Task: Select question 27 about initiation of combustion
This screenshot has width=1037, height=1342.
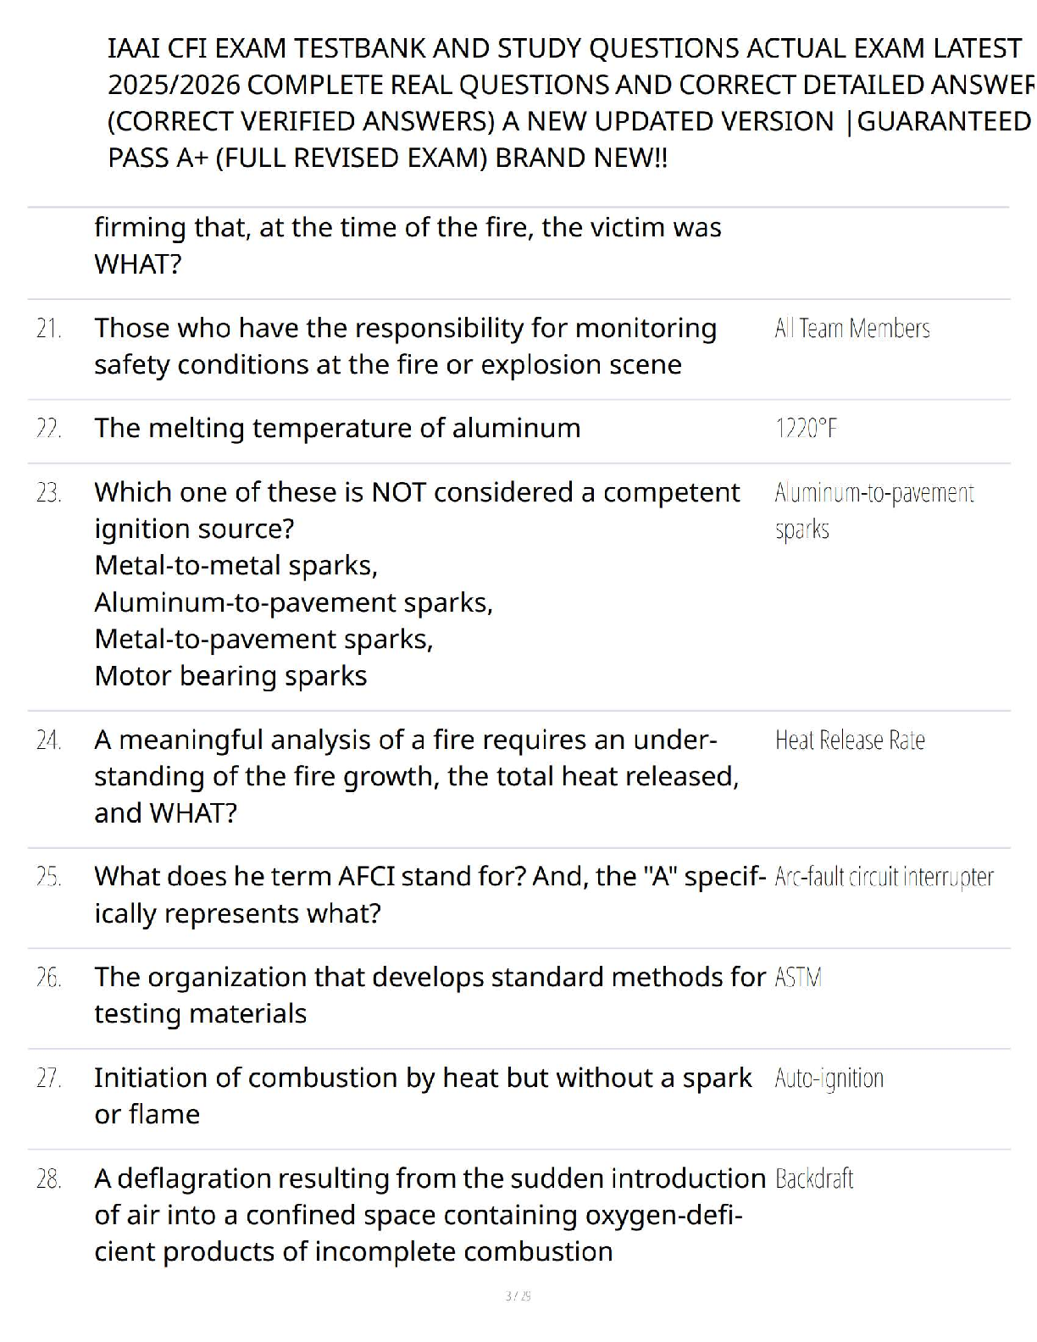Action: pyautogui.click(x=423, y=1095)
